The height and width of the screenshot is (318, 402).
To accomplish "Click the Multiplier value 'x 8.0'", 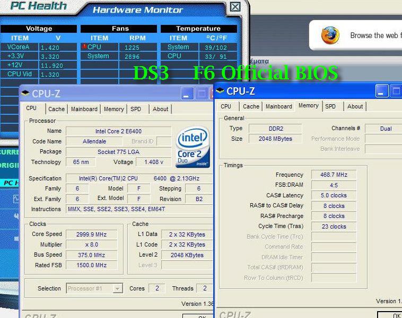I will coord(92,244).
